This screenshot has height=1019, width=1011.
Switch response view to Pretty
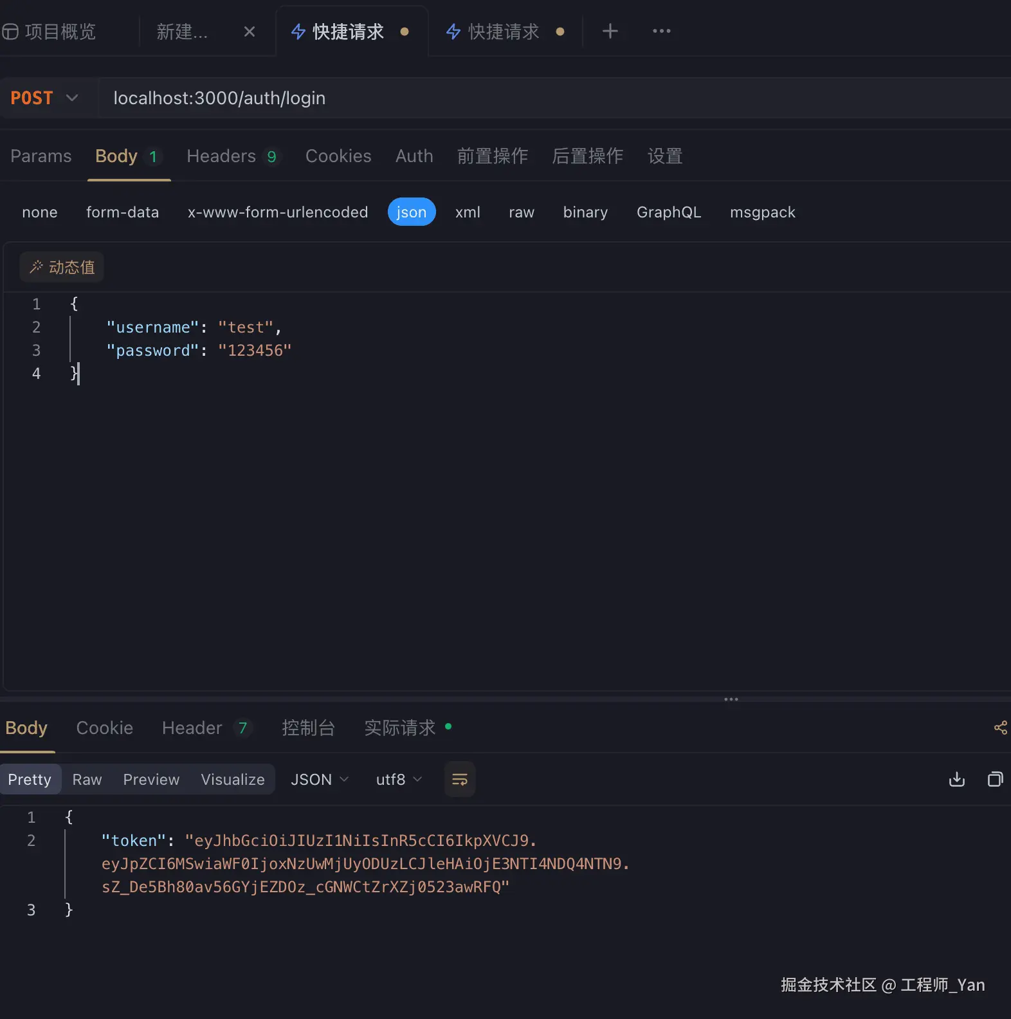(30, 780)
